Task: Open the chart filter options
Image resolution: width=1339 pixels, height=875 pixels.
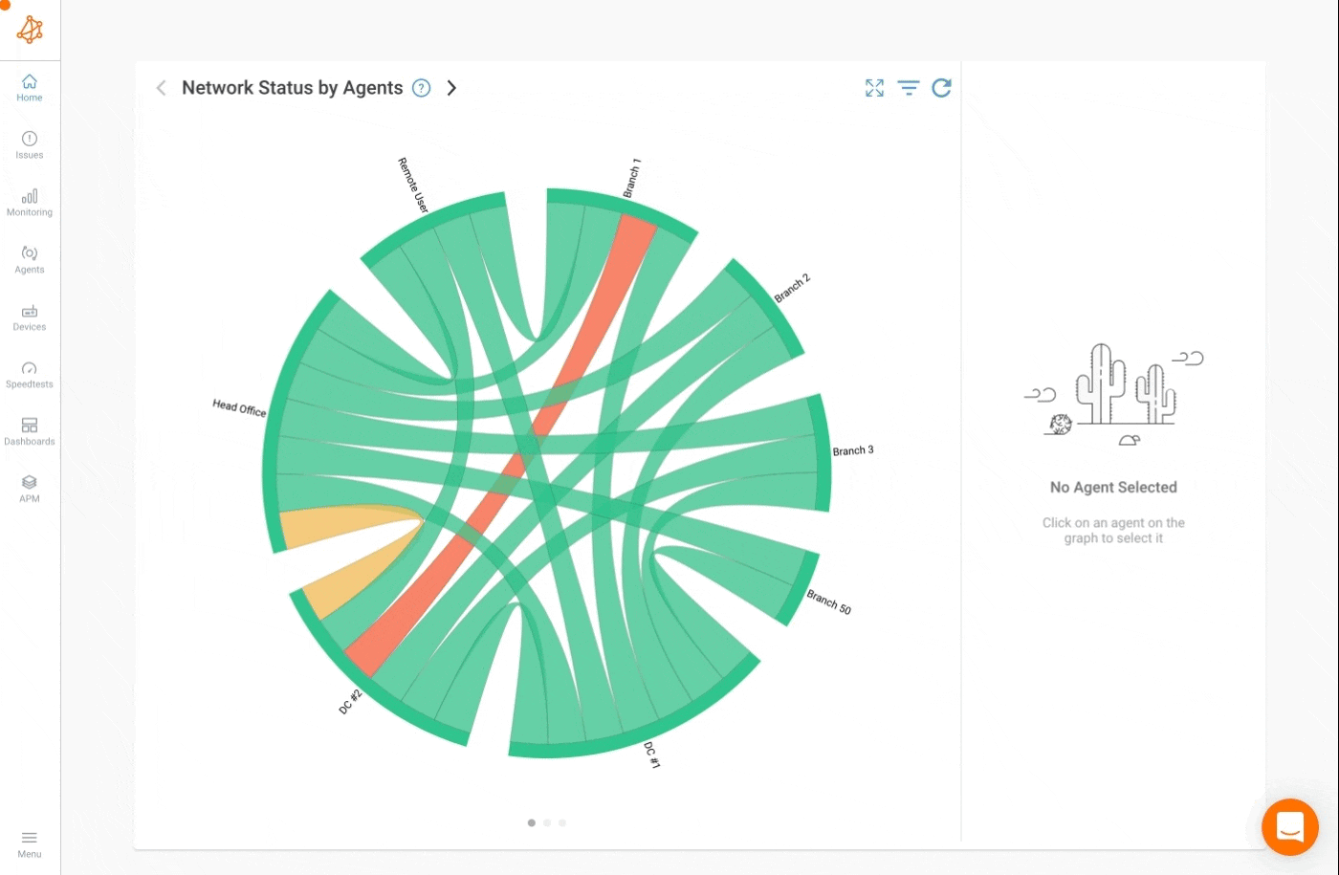Action: 908,87
